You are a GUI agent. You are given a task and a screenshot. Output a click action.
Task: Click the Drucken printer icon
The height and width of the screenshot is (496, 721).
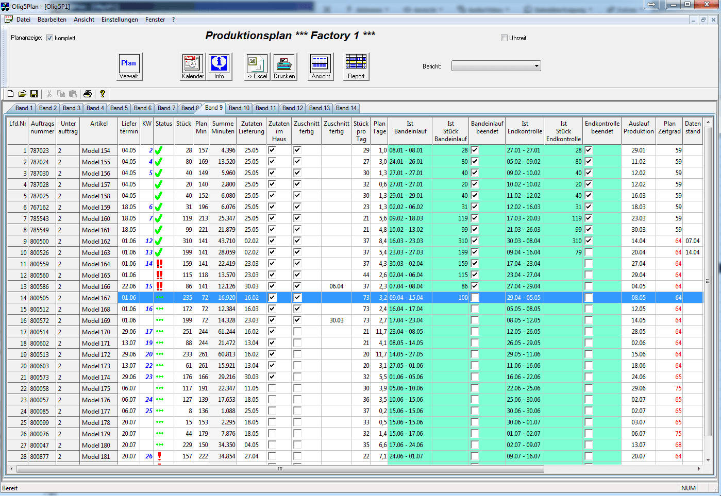point(284,66)
